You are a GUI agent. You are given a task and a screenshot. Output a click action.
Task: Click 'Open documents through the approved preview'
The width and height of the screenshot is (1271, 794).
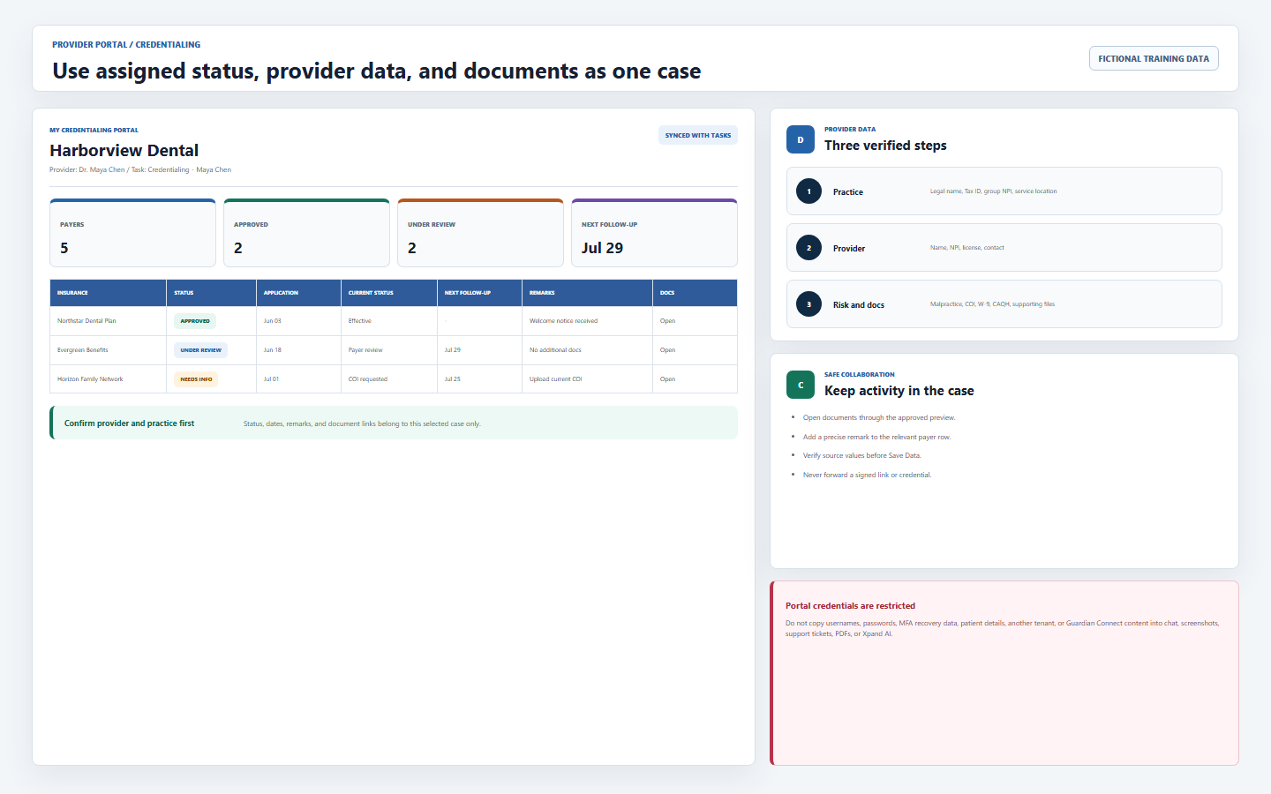tap(879, 417)
